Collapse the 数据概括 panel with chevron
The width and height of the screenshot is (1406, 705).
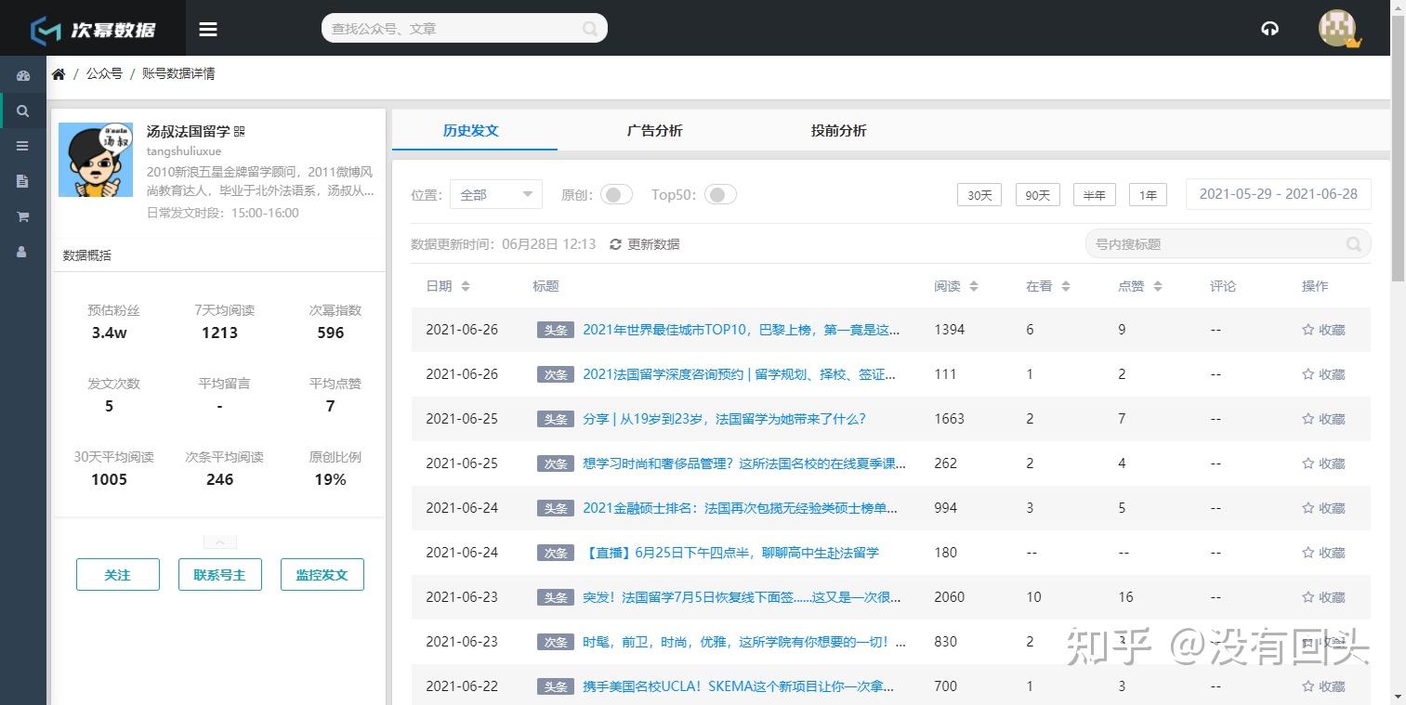[x=220, y=542]
